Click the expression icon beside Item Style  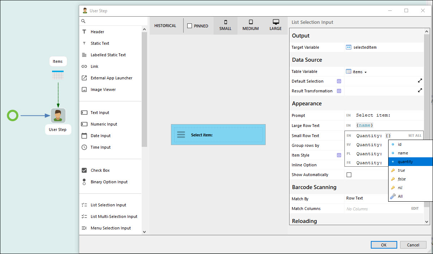pos(339,155)
